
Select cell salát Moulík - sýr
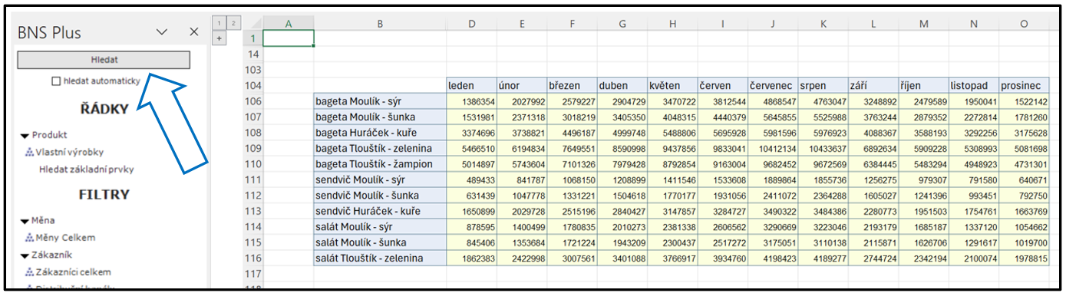click(380, 227)
